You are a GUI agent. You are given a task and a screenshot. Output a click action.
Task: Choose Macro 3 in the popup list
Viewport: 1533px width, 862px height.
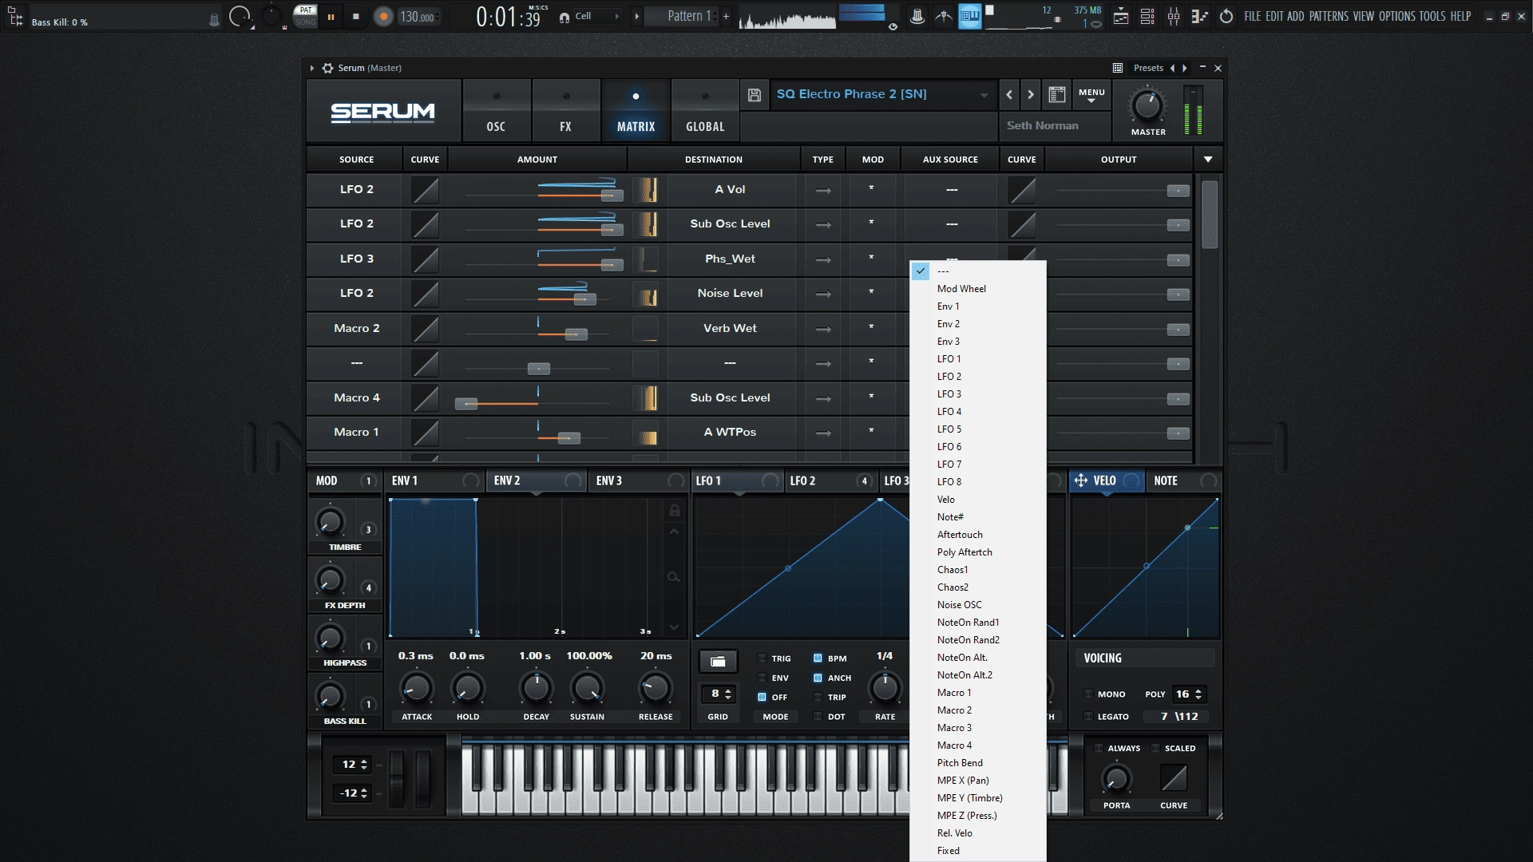click(977, 728)
